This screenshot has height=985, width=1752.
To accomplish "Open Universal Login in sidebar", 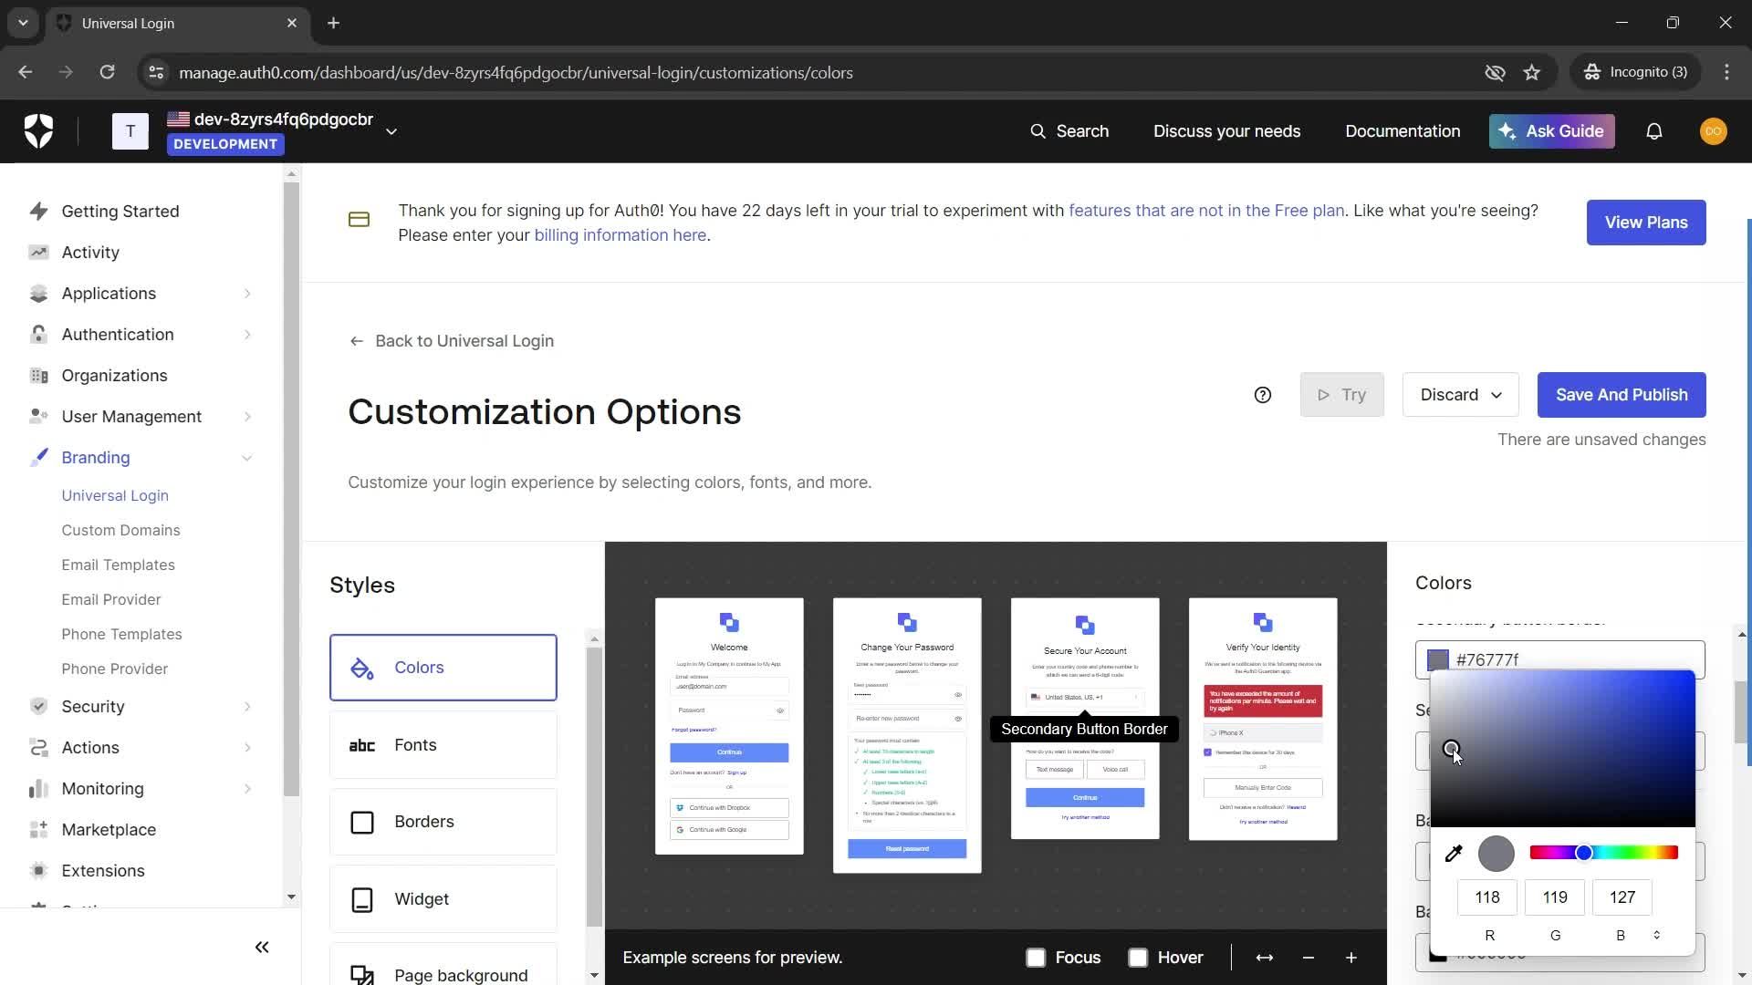I will [115, 495].
